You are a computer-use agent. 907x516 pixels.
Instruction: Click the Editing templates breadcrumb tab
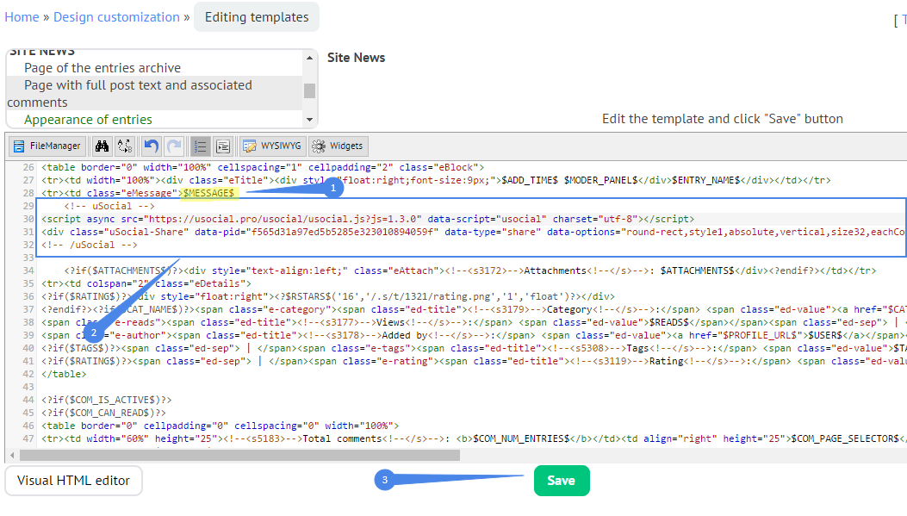click(x=257, y=17)
